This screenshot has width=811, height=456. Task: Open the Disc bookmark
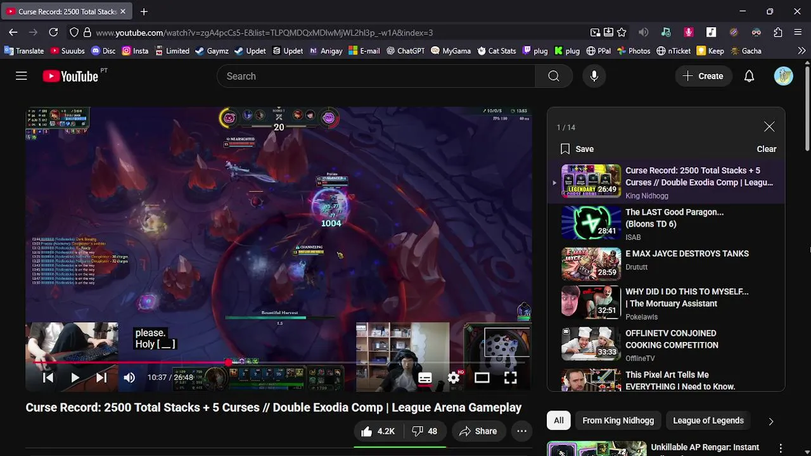pos(103,51)
